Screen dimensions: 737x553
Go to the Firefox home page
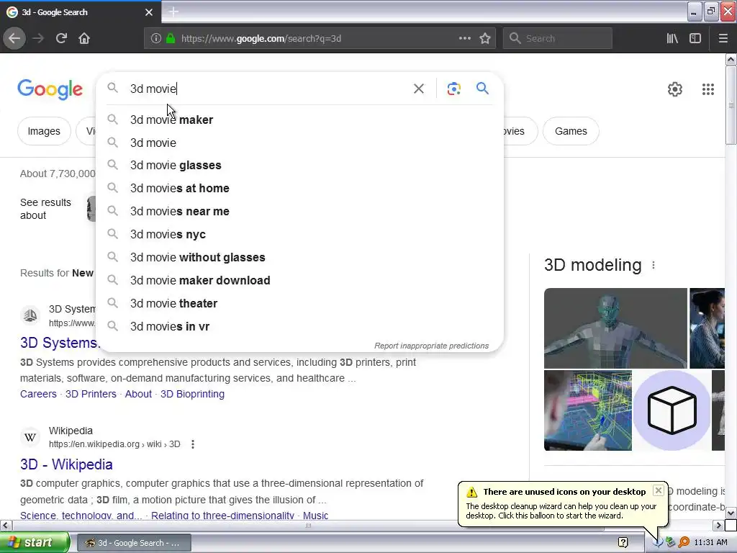[84, 38]
